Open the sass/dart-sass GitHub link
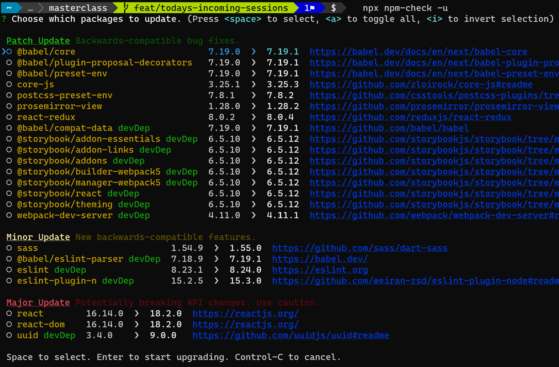559x367 pixels. click(x=360, y=248)
